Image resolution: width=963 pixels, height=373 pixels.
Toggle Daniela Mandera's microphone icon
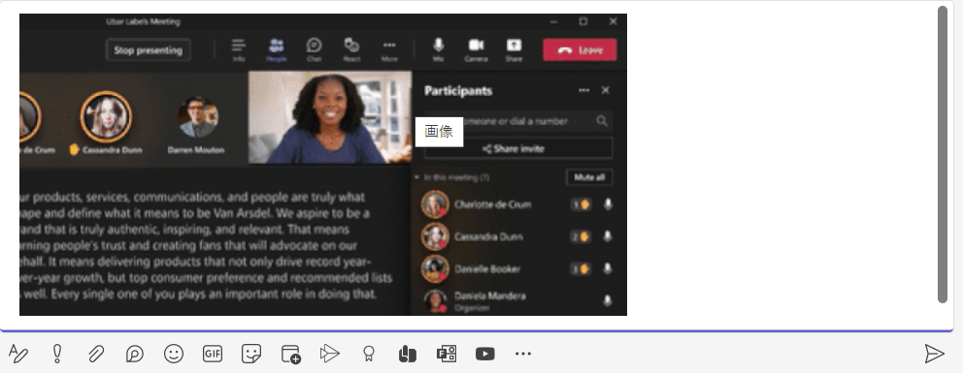(608, 300)
